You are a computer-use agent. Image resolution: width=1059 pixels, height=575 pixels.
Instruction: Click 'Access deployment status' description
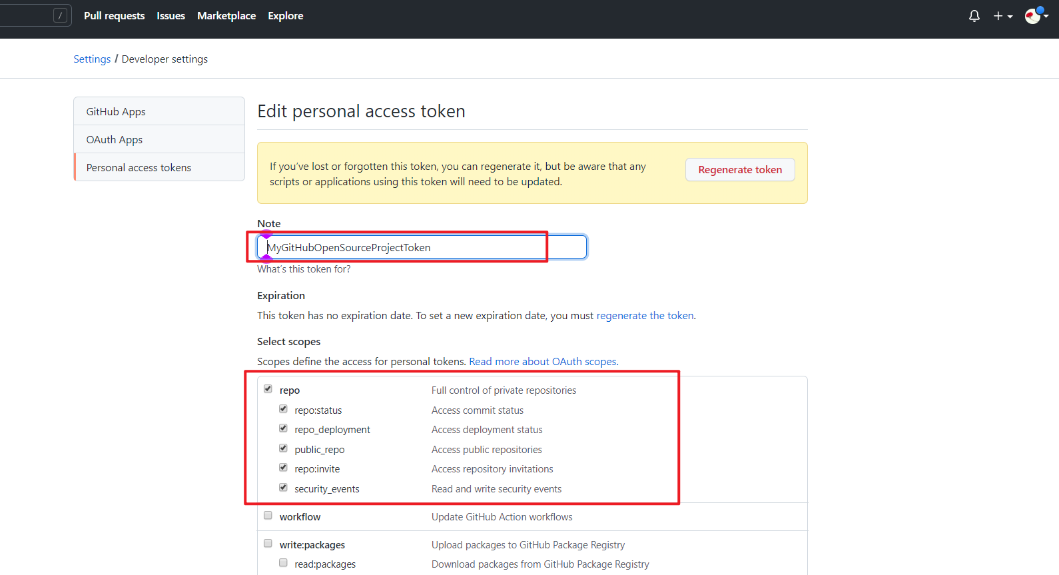pyautogui.click(x=487, y=430)
